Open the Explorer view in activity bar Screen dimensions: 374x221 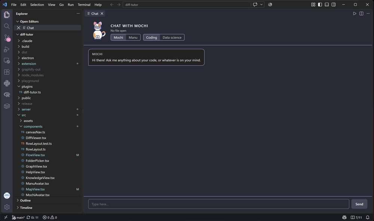tap(7, 15)
